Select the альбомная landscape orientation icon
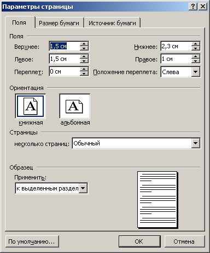 click(x=74, y=106)
